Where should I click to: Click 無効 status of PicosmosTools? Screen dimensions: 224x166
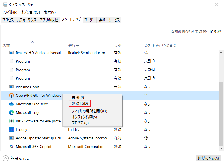click(x=117, y=87)
